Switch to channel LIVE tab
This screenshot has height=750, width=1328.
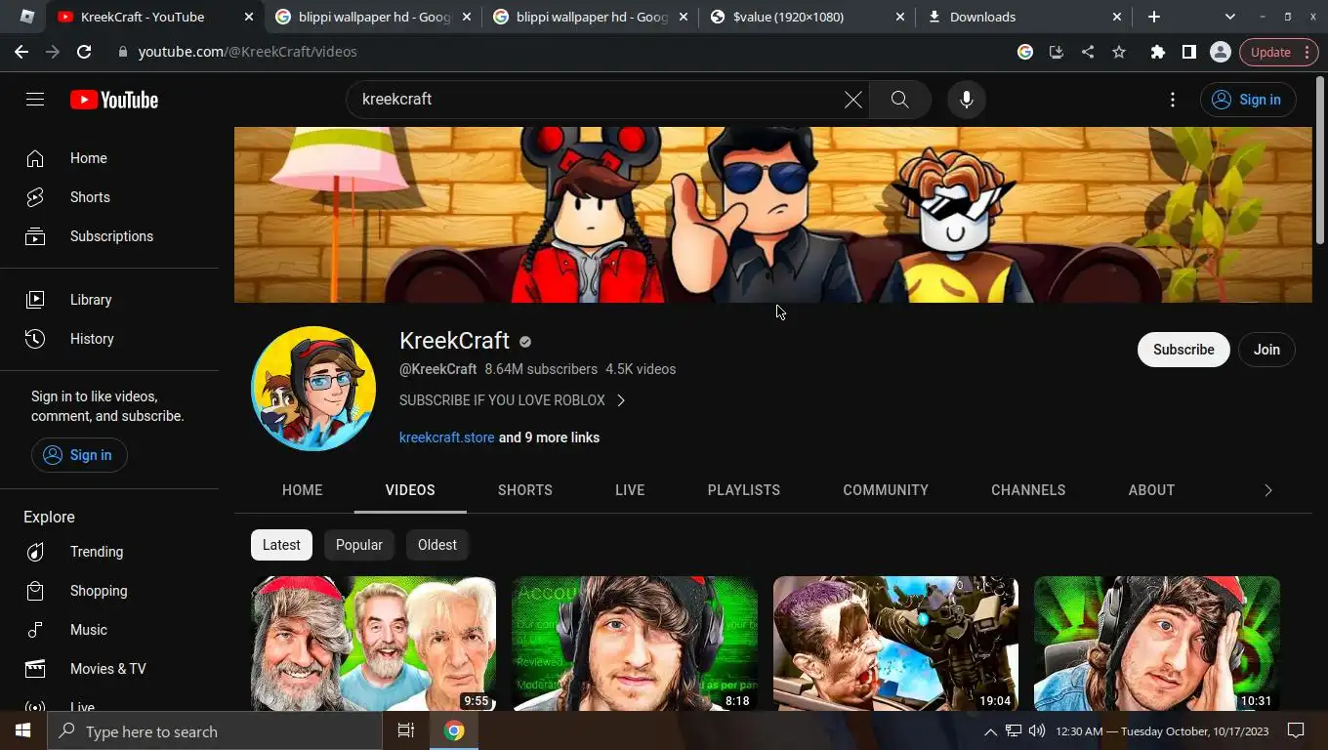coord(630,490)
